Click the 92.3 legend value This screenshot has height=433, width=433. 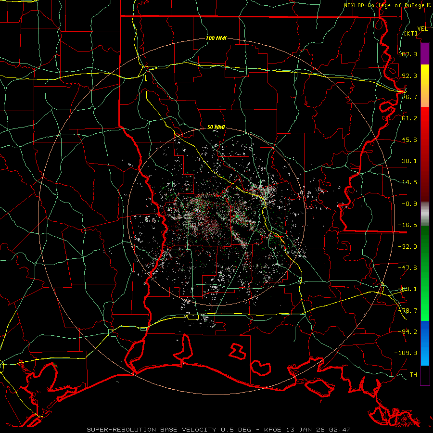point(409,76)
